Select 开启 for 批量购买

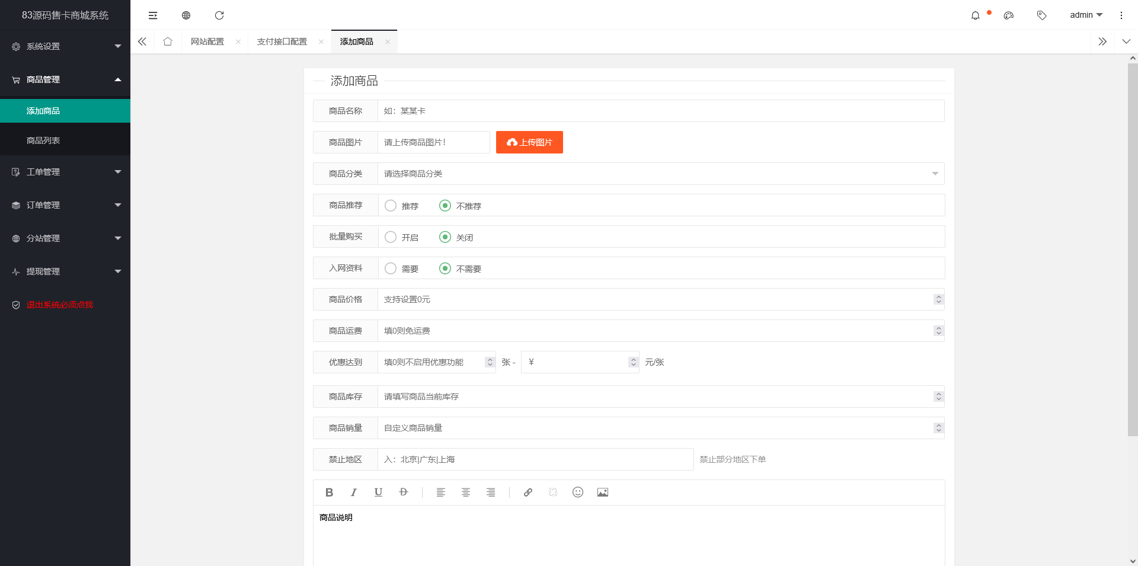tap(402, 237)
